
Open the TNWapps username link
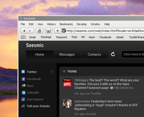(x=81, y=80)
